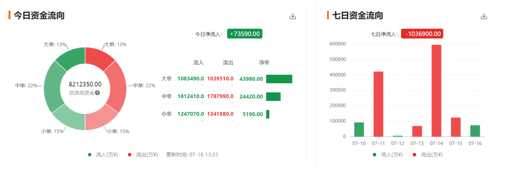Click the 流入 column header
Screen dimensions: 508x180
[x=198, y=62]
